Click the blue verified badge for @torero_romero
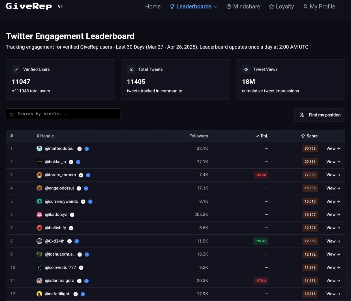Viewport: 351px width, 301px height. pos(88,175)
